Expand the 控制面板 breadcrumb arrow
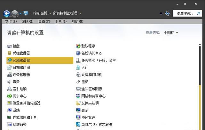Image resolution: width=205 pixels, height=130 pixels. click(50, 13)
